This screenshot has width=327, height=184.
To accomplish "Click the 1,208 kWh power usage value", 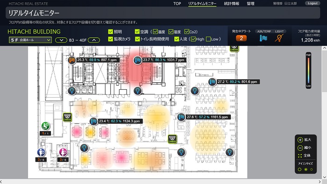I will pos(310,40).
